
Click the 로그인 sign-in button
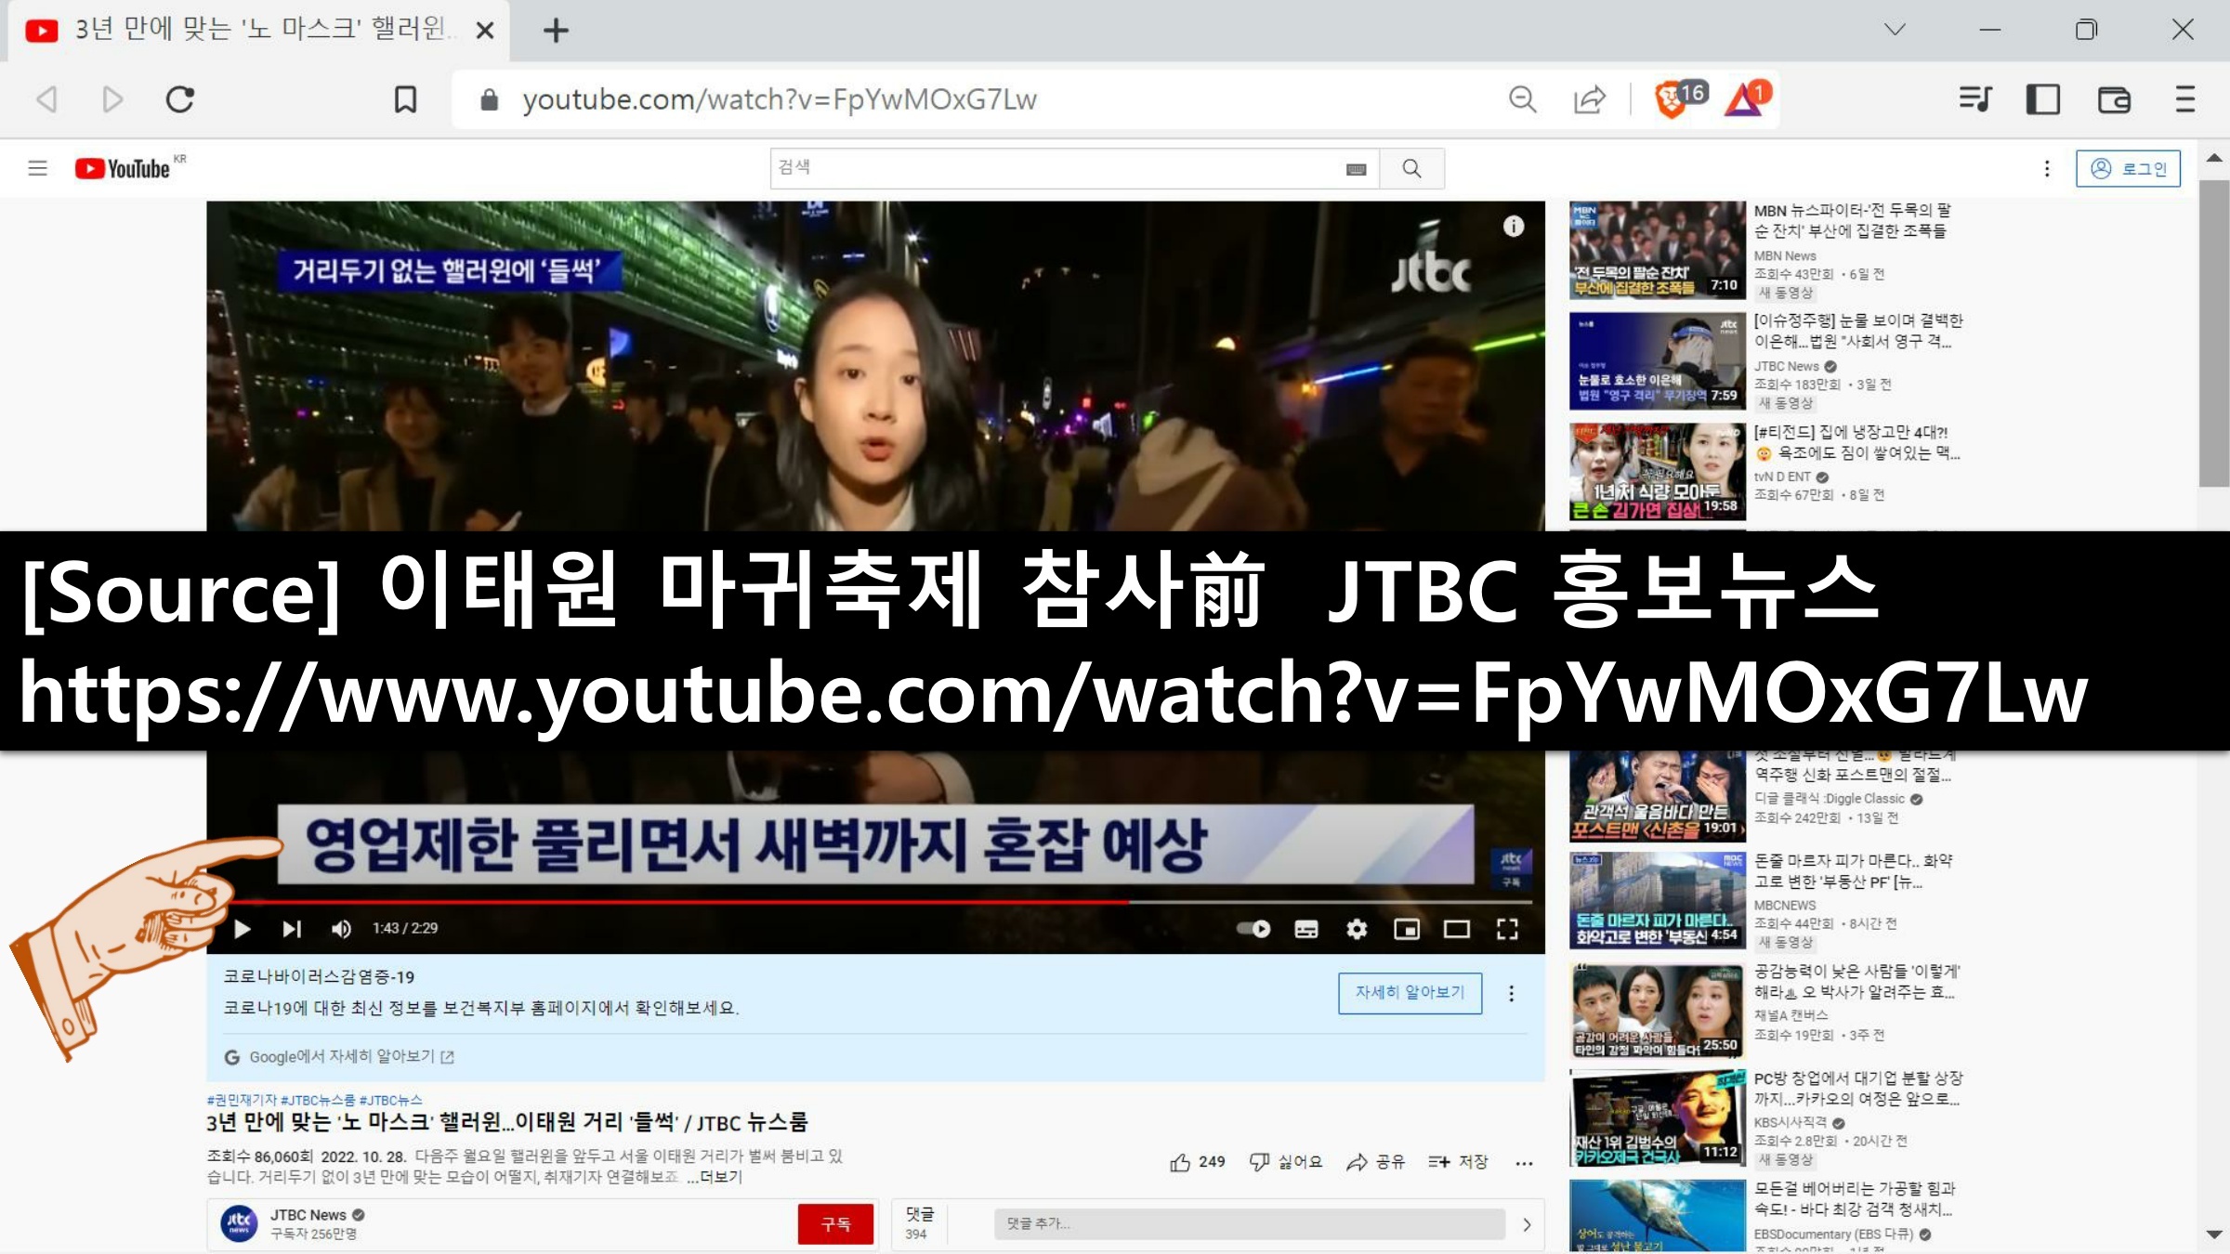[2128, 168]
